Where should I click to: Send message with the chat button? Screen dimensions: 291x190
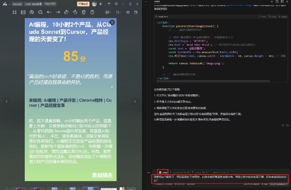(265, 184)
